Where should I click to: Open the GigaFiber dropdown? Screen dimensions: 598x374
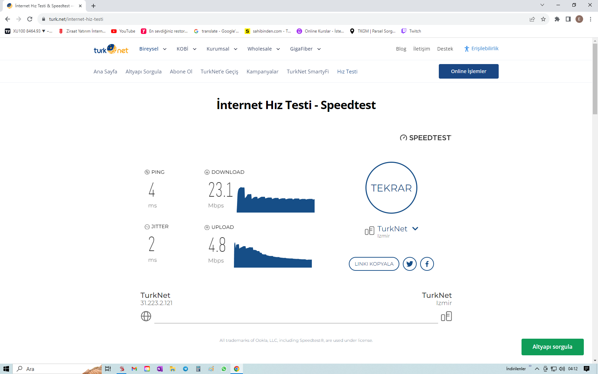[x=306, y=49]
